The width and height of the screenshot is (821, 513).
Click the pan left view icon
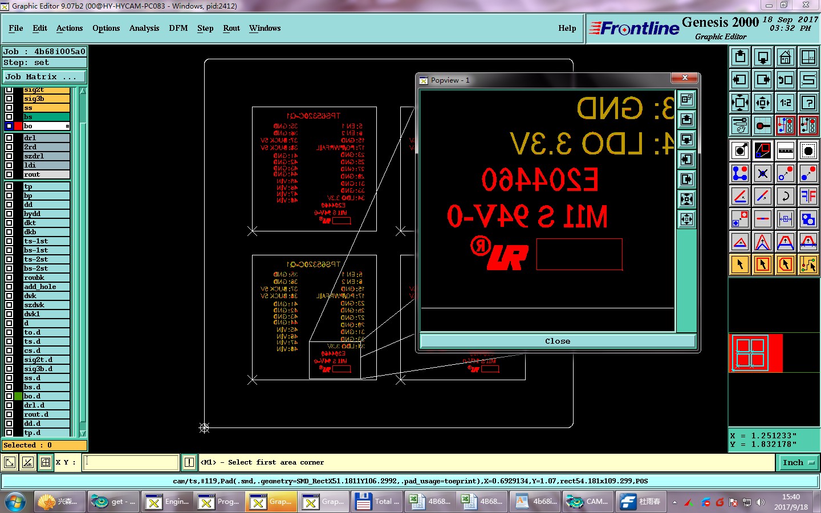click(740, 80)
